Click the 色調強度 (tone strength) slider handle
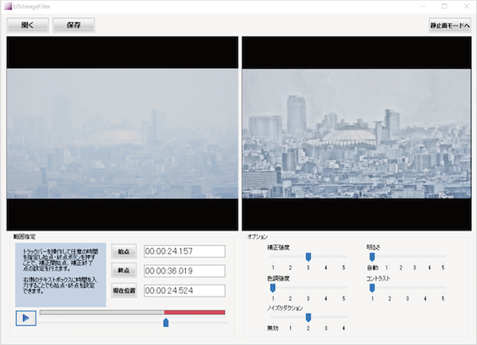The image size is (477, 345). click(x=272, y=288)
